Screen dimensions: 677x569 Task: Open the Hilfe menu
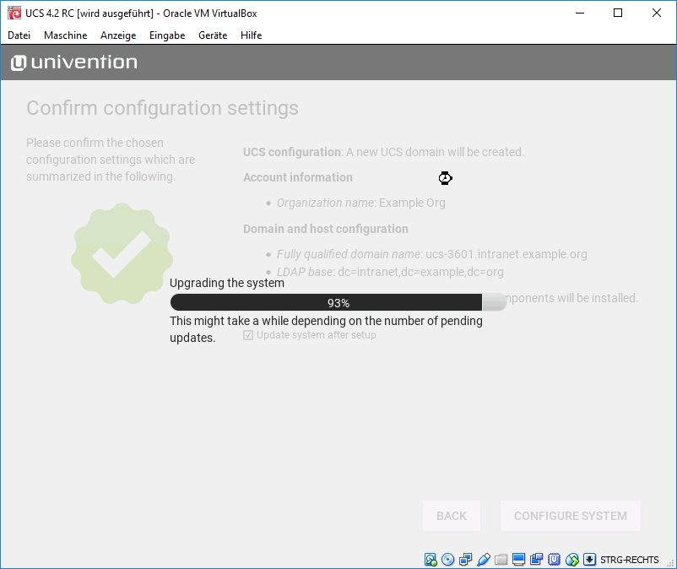tap(252, 35)
